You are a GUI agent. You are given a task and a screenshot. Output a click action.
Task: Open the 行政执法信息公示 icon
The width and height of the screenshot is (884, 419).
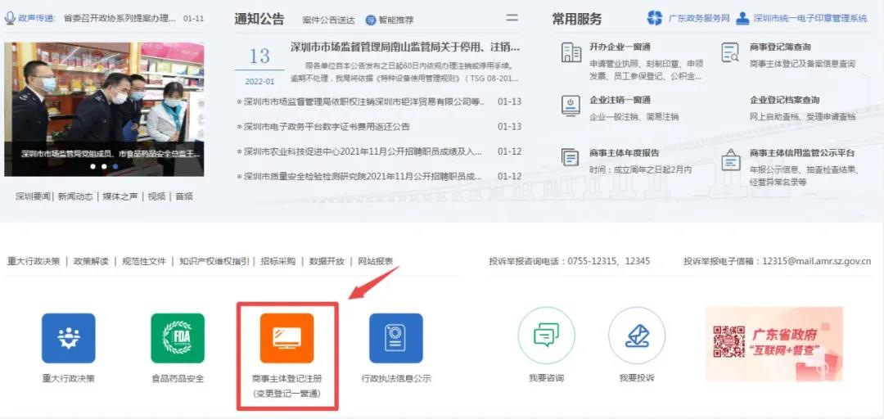396,338
